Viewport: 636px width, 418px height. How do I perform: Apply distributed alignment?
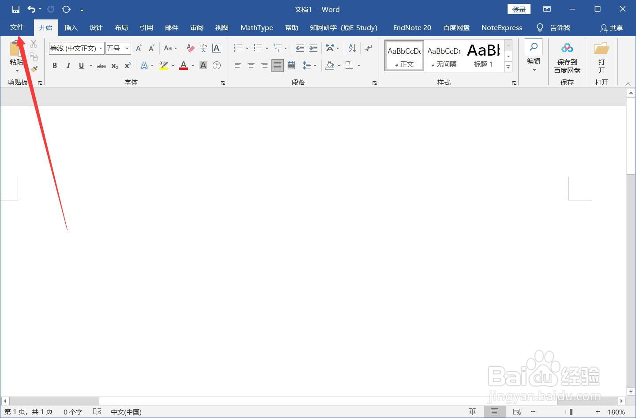[x=291, y=65]
